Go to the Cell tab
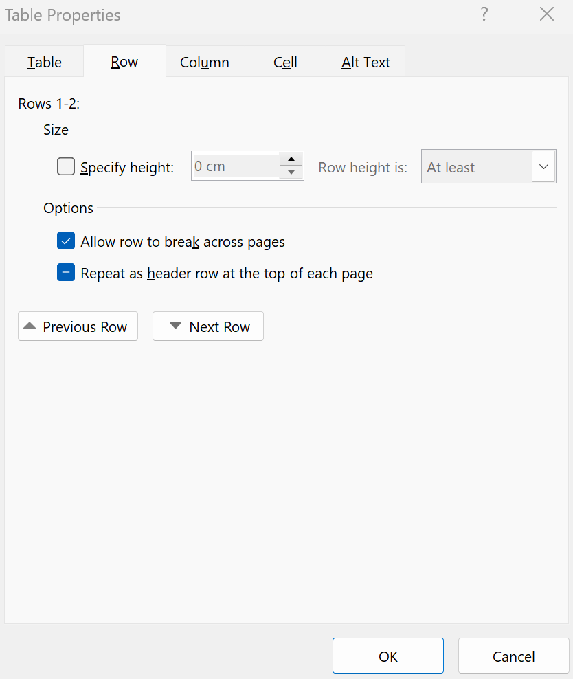The height and width of the screenshot is (679, 573). click(x=285, y=63)
